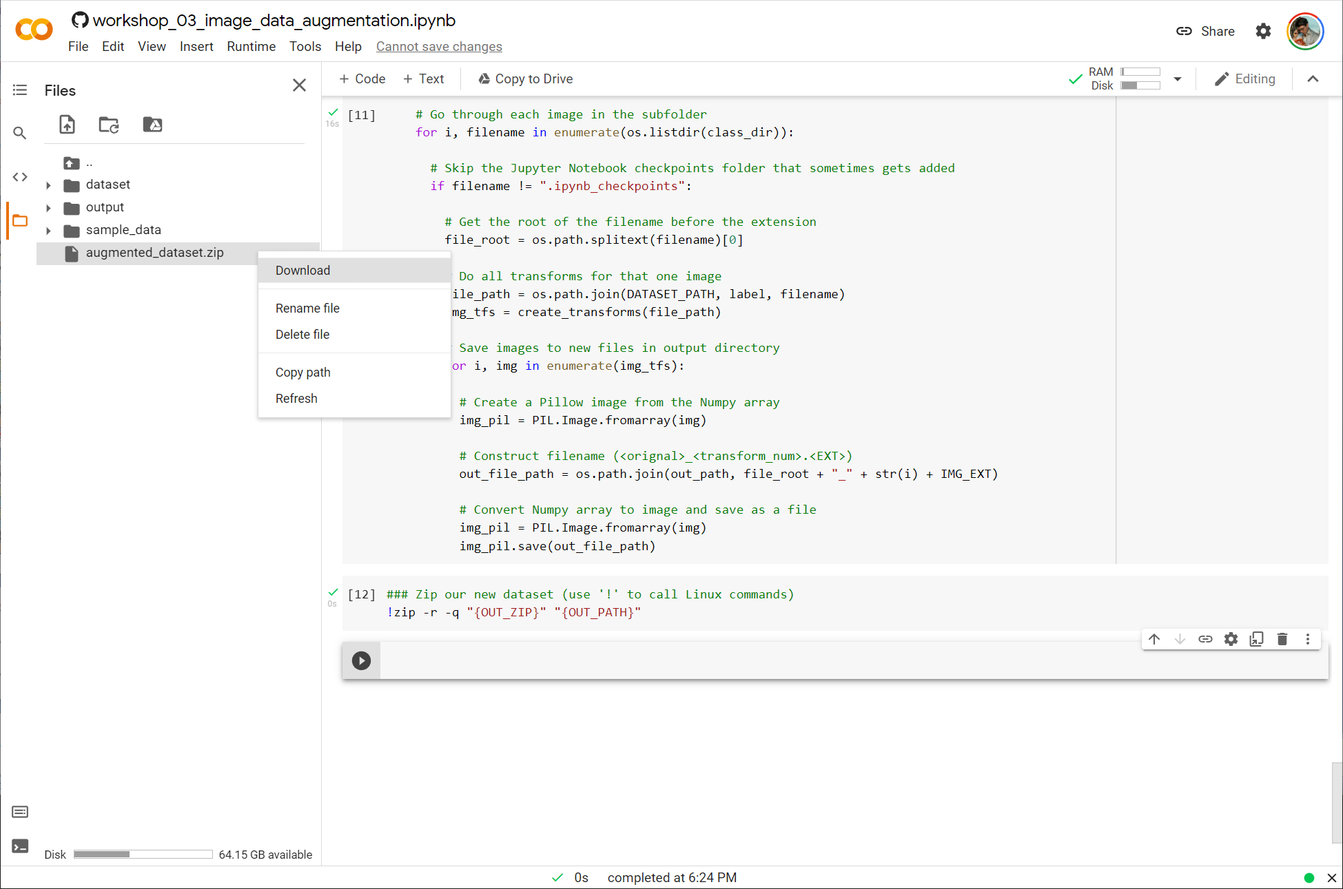Open the notebook settings gear in the header
The width and height of the screenshot is (1343, 889).
(1263, 31)
